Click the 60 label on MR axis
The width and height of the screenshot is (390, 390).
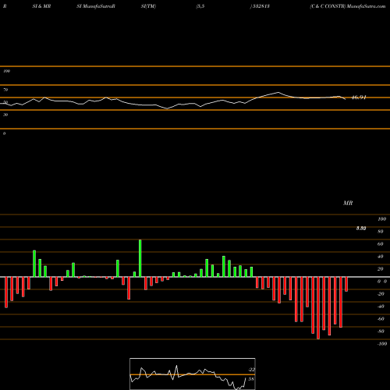point(381,244)
